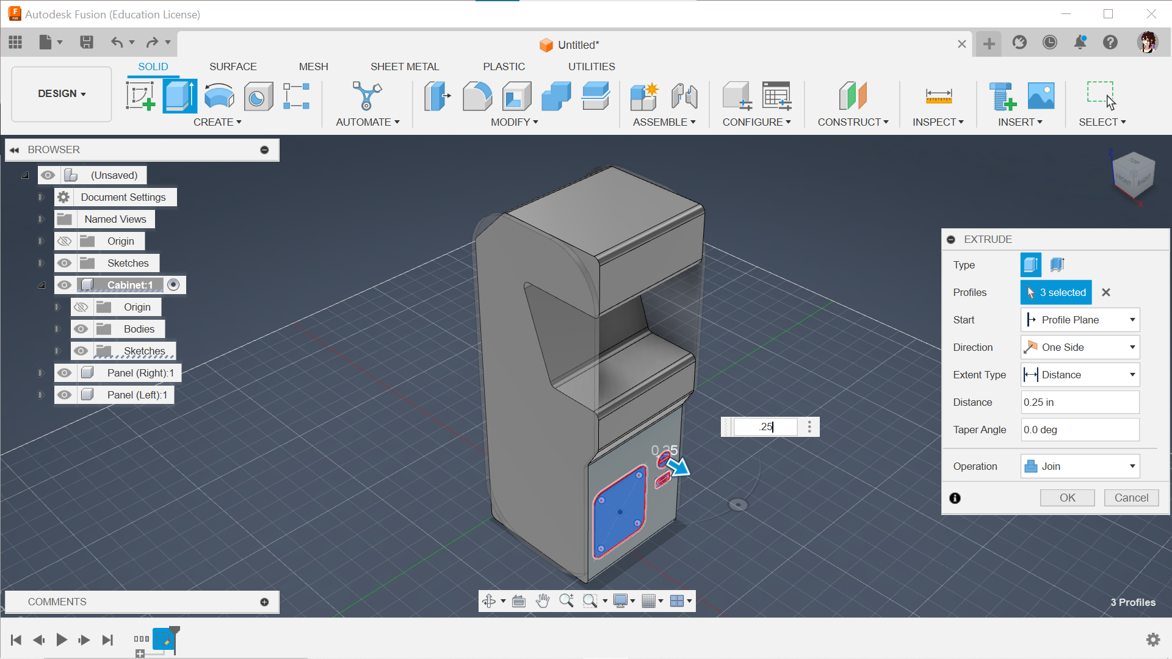Select the Revolve tool in CREATE

(x=219, y=96)
